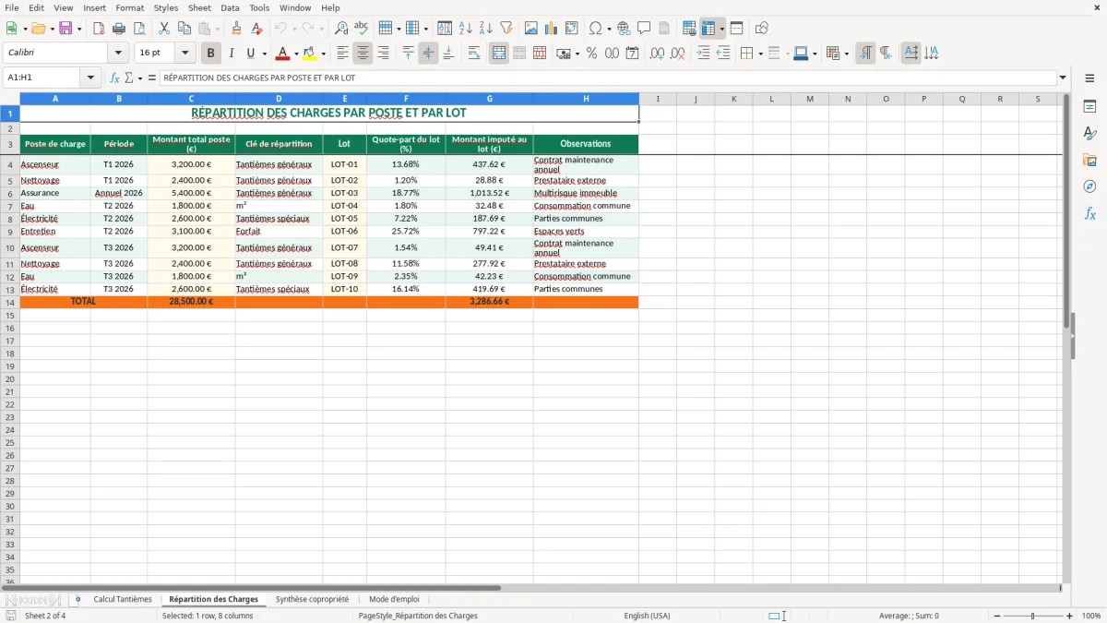Clear direct formatting
This screenshot has width=1107, height=623.
tap(257, 29)
